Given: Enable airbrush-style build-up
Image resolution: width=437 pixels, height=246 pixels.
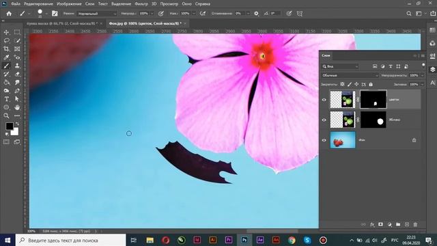Looking at the screenshot, I should coord(203,14).
